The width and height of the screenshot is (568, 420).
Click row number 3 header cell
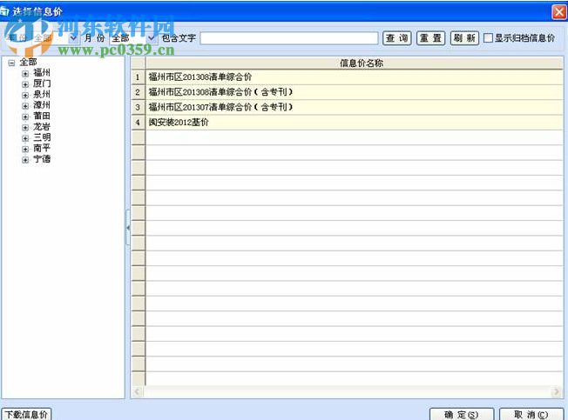pos(138,107)
